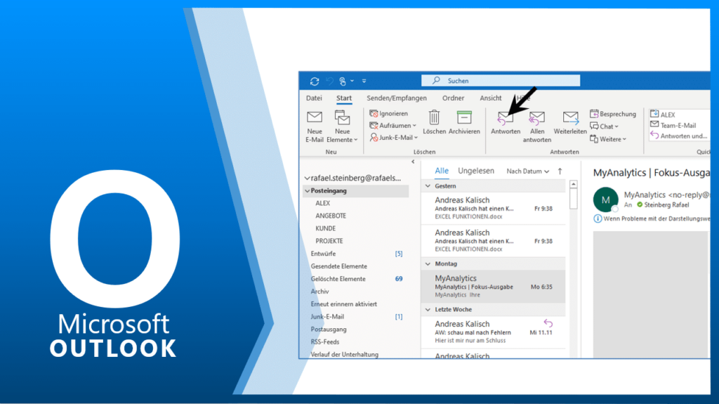Open the Weitere dropdown in ribbon
The image size is (719, 404).
pyautogui.click(x=608, y=138)
